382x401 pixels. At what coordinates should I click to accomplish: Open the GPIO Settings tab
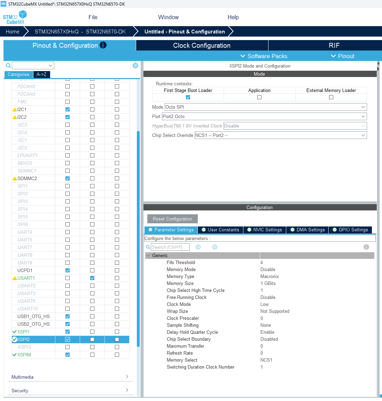[350, 230]
